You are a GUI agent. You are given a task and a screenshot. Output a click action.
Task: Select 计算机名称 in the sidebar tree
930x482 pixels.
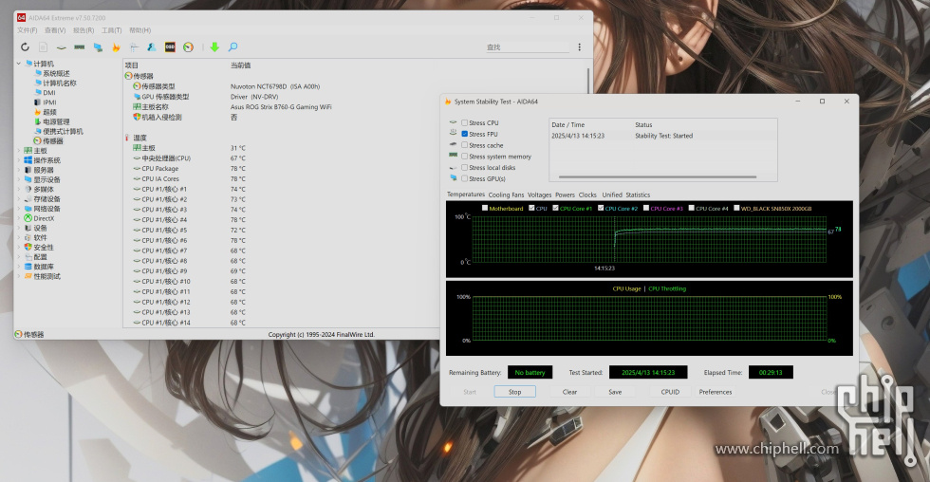(59, 83)
